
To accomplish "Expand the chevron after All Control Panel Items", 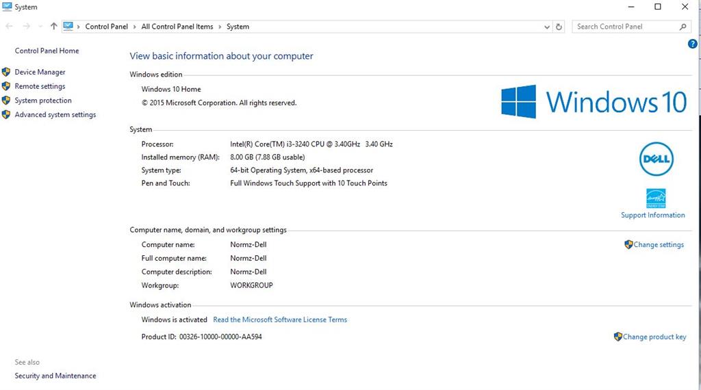I will [220, 27].
